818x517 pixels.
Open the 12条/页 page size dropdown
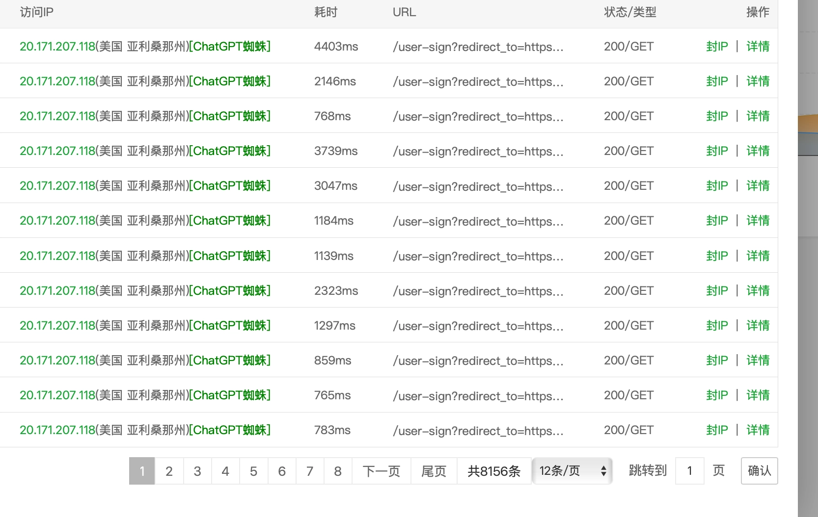[x=572, y=471]
